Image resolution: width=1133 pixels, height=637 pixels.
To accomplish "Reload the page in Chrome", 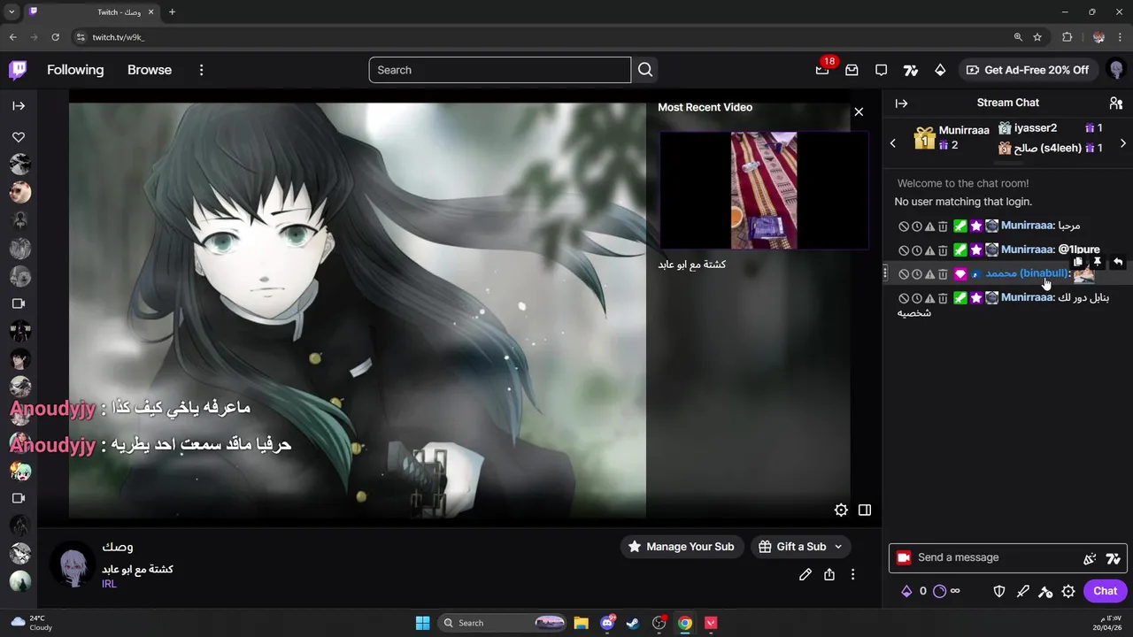I will coord(55,37).
